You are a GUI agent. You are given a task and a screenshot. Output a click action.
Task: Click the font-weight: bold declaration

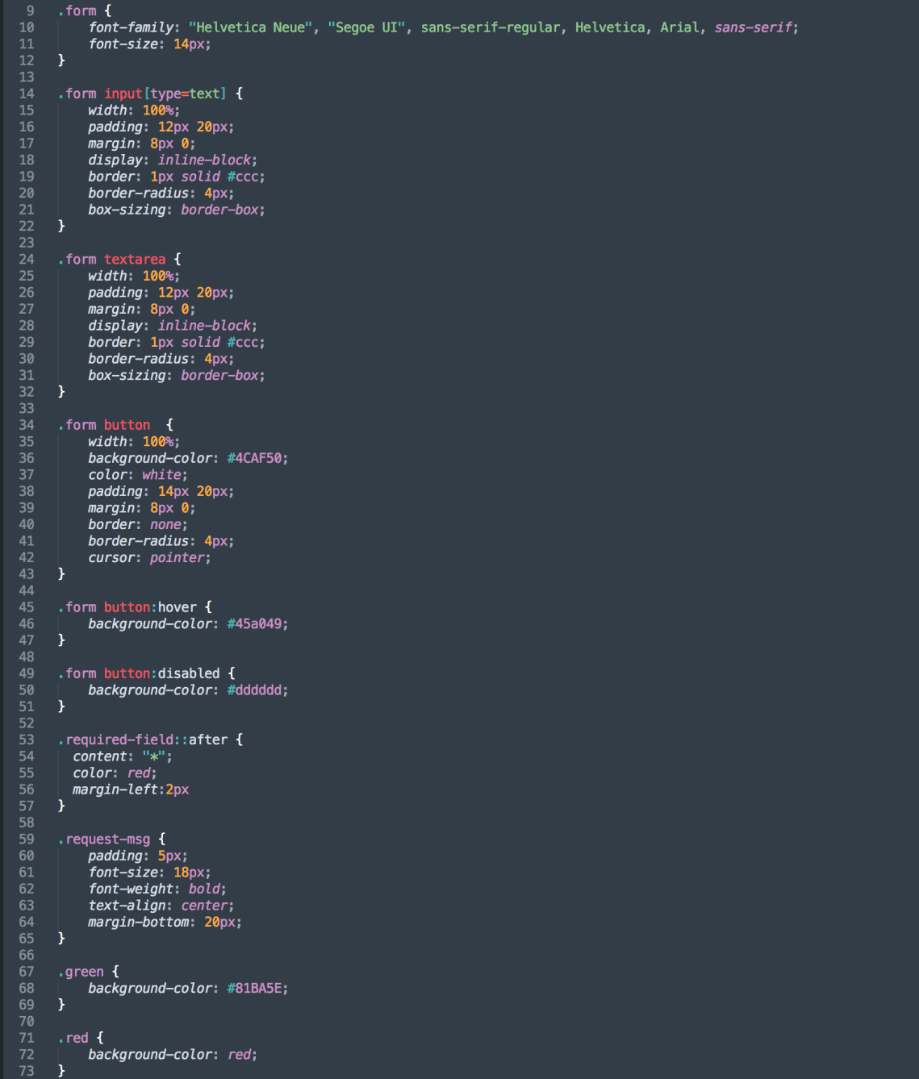(157, 889)
